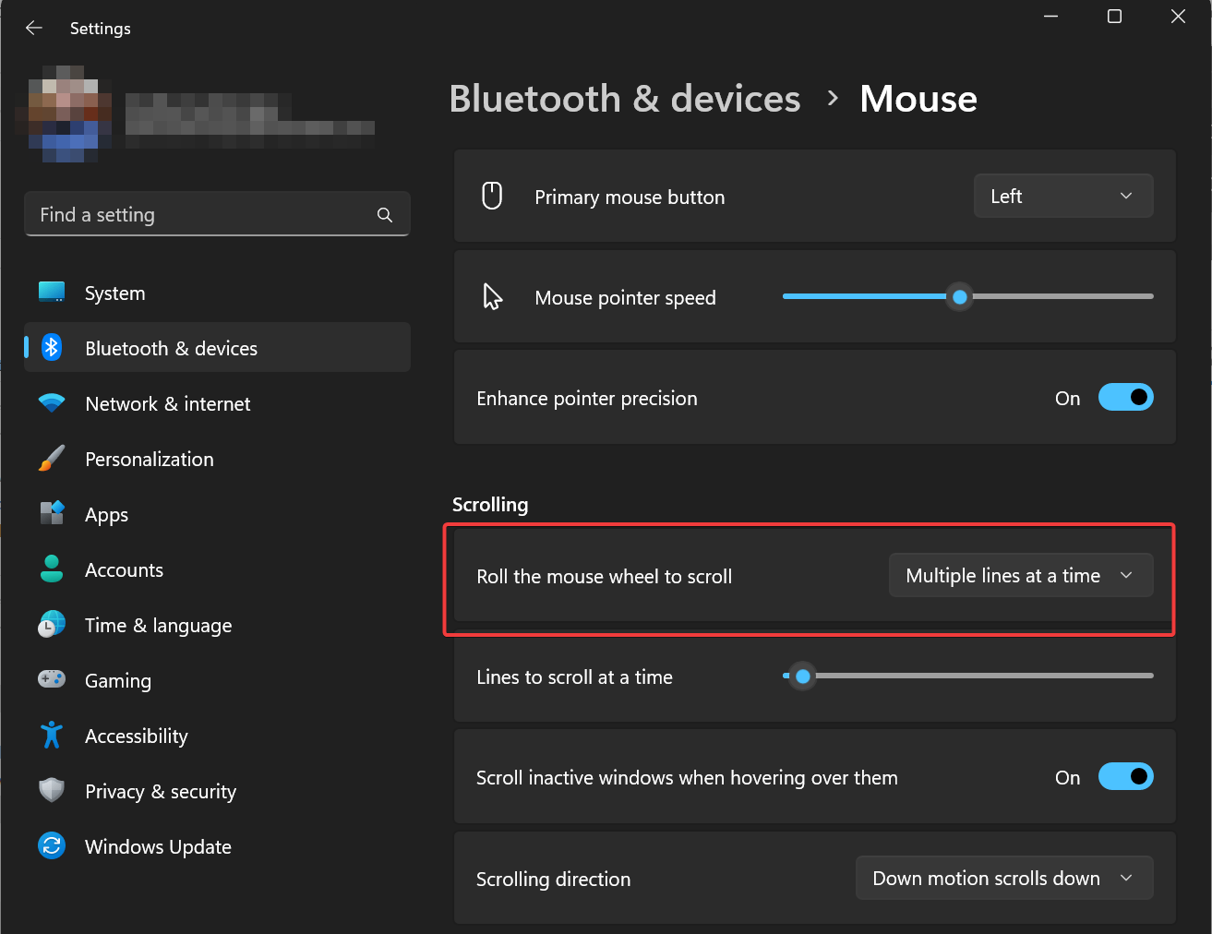The width and height of the screenshot is (1212, 934).
Task: Expand the mouse wheel scroll dropdown
Action: tap(1020, 576)
